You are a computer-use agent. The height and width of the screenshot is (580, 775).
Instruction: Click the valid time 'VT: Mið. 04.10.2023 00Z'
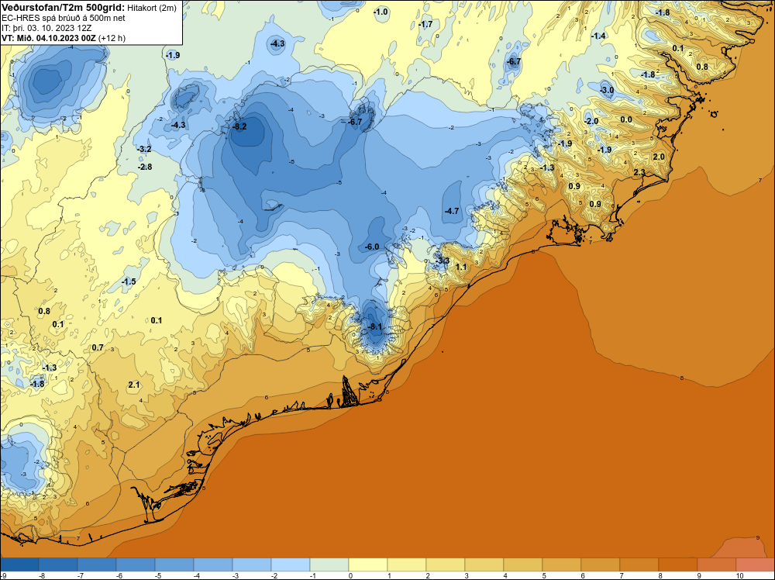tap(48, 38)
